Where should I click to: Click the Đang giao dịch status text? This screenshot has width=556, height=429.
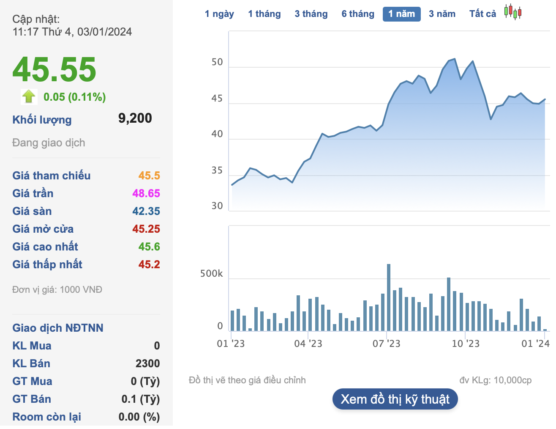(49, 143)
